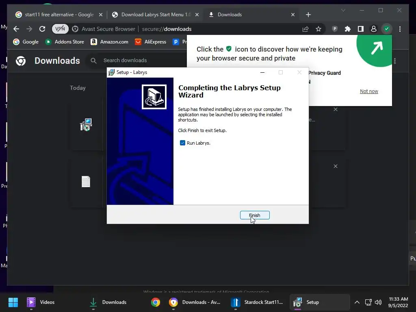The image size is (416, 312).
Task: Open the user profile icon
Action: point(374,29)
